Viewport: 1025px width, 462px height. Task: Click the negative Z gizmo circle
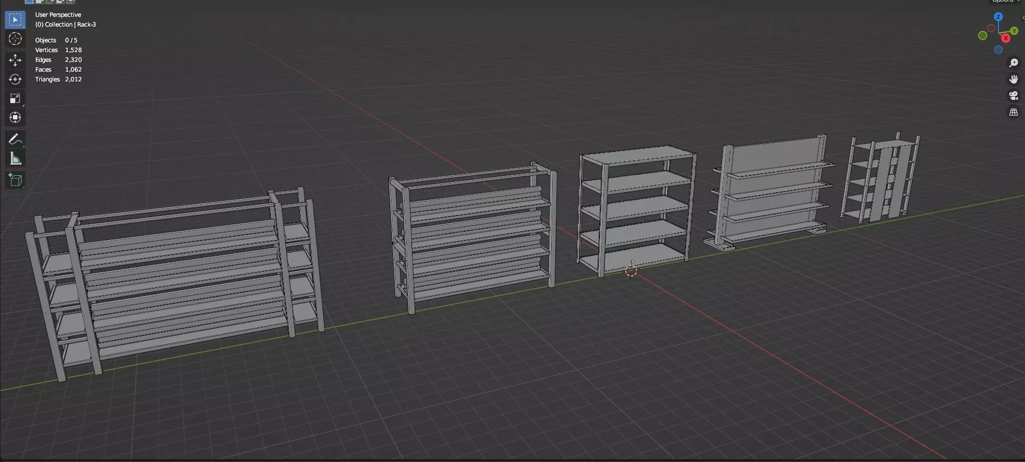point(998,50)
